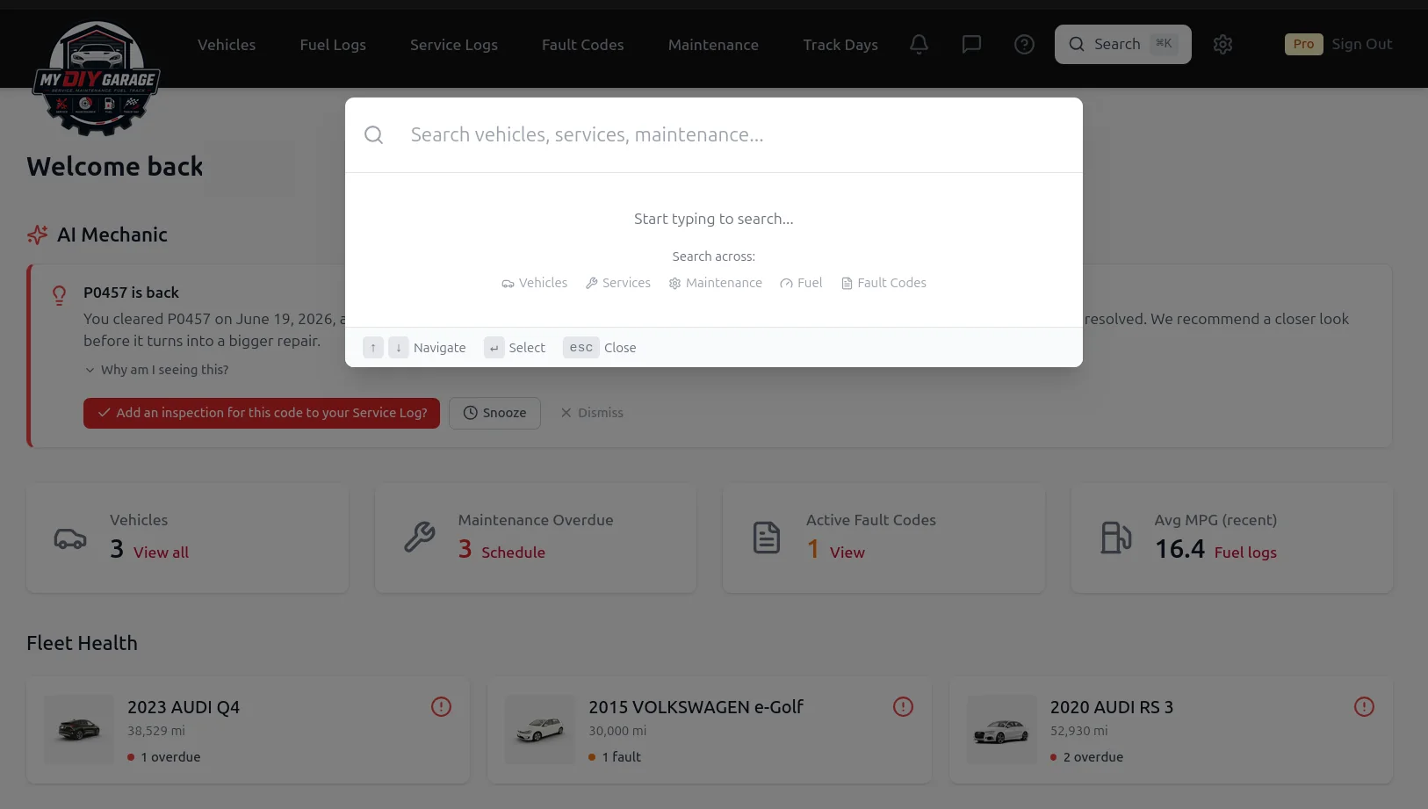This screenshot has width=1428, height=809.
Task: Click the magnifier icon in search dialog
Action: click(373, 134)
